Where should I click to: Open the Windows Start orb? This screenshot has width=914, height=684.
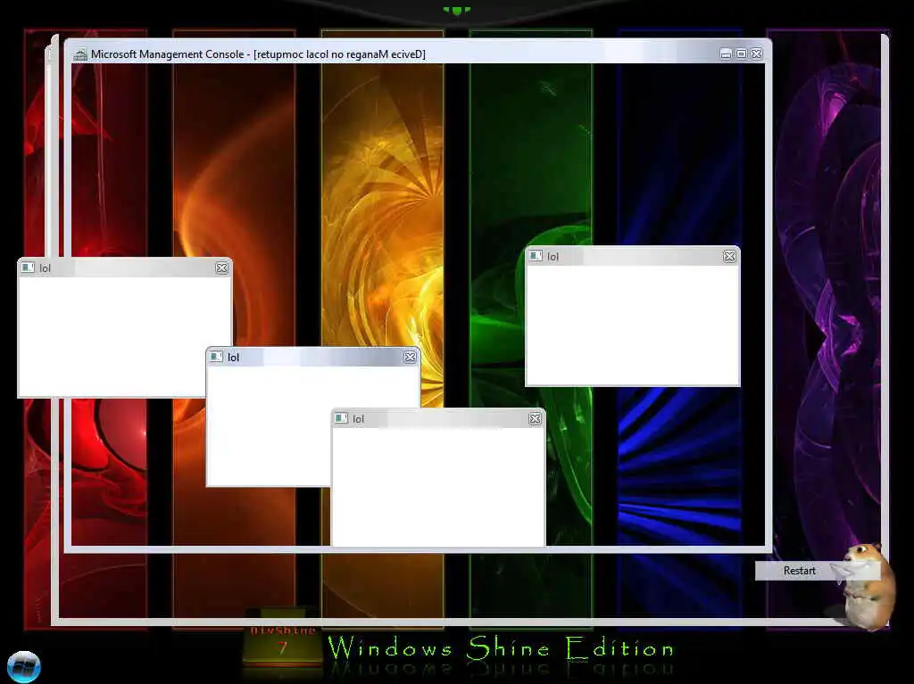tap(24, 666)
